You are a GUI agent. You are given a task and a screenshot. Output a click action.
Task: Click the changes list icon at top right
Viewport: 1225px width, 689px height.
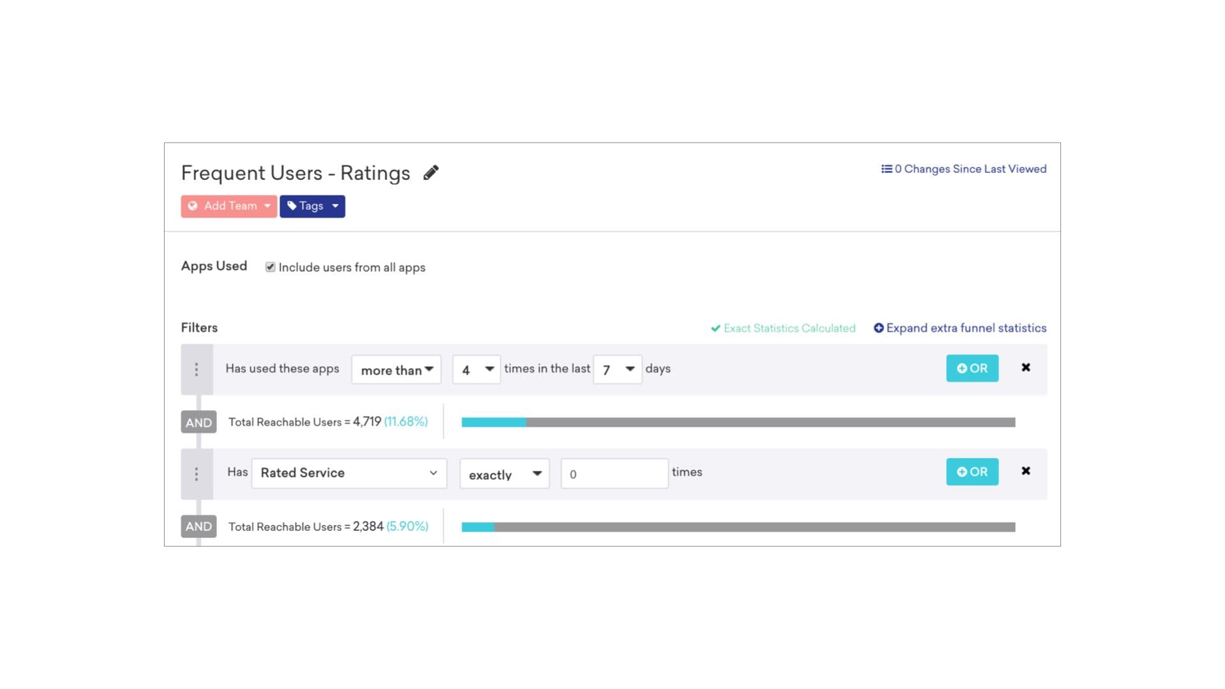[886, 169]
